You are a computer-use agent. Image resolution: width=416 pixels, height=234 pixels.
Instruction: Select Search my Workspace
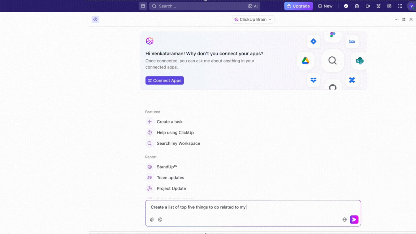pyautogui.click(x=178, y=143)
